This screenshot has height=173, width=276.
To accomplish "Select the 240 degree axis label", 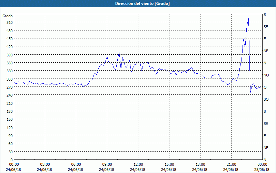I will [10, 95].
